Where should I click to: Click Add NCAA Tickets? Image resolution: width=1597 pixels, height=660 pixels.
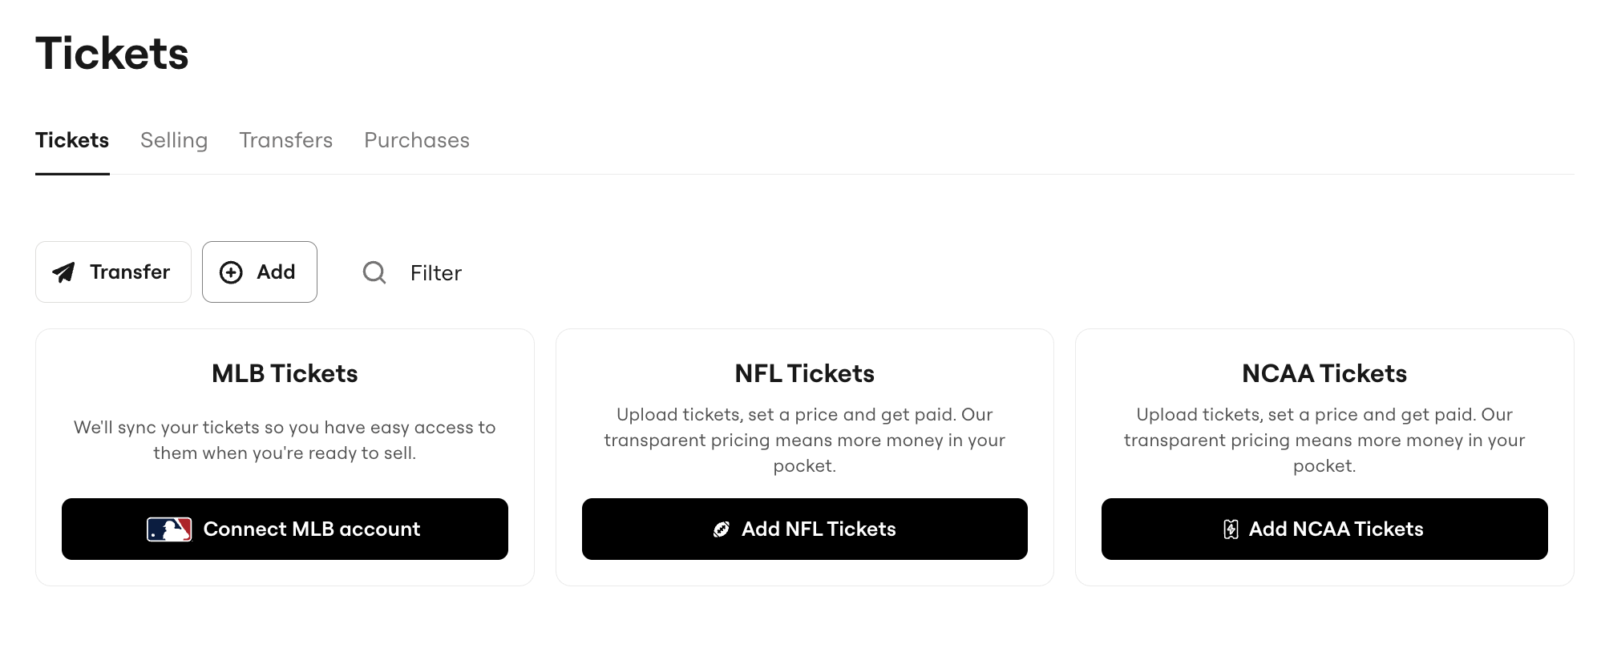[1324, 529]
